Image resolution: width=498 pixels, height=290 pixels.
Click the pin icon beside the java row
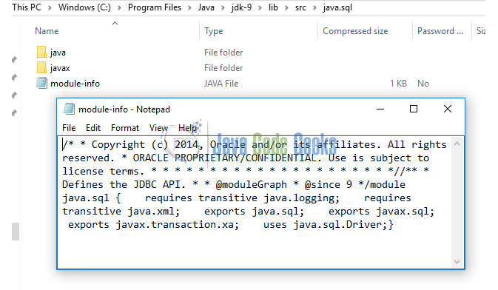click(14, 60)
